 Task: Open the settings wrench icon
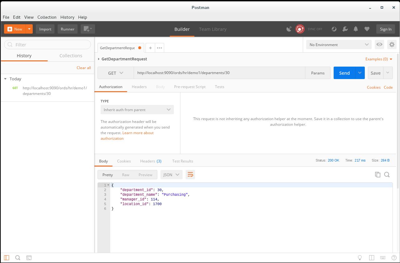(345, 29)
